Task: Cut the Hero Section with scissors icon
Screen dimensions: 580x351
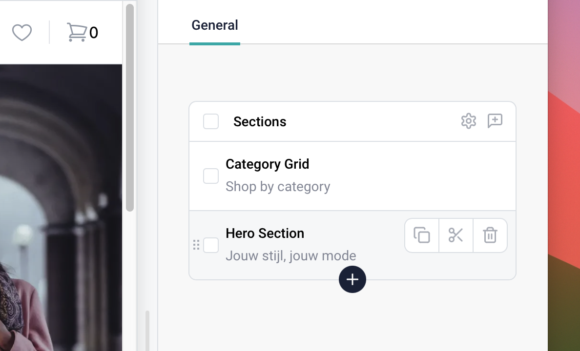Action: [456, 235]
